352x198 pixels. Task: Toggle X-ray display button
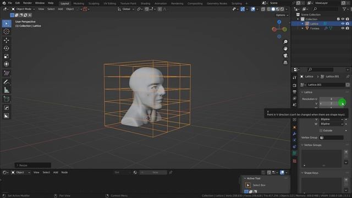click(263, 9)
